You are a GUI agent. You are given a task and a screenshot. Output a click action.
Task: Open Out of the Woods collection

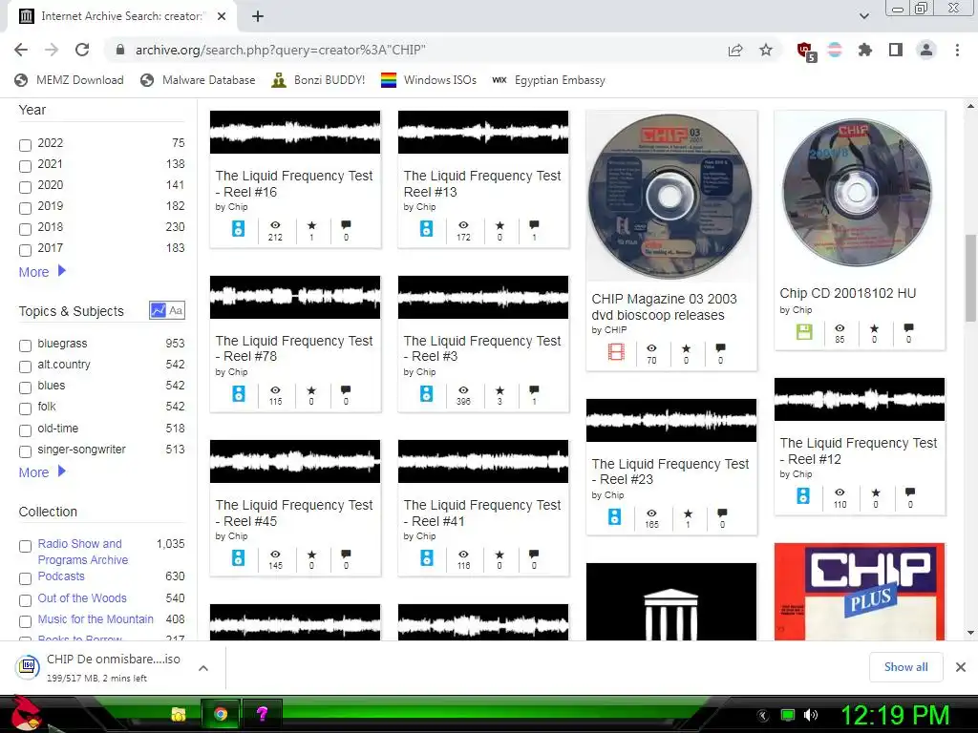coord(82,597)
